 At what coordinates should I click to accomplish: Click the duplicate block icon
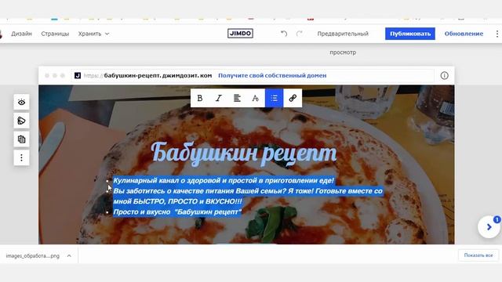click(x=21, y=139)
